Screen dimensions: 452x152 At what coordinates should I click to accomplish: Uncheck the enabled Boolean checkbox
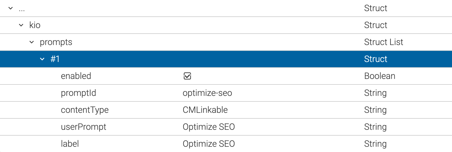187,76
